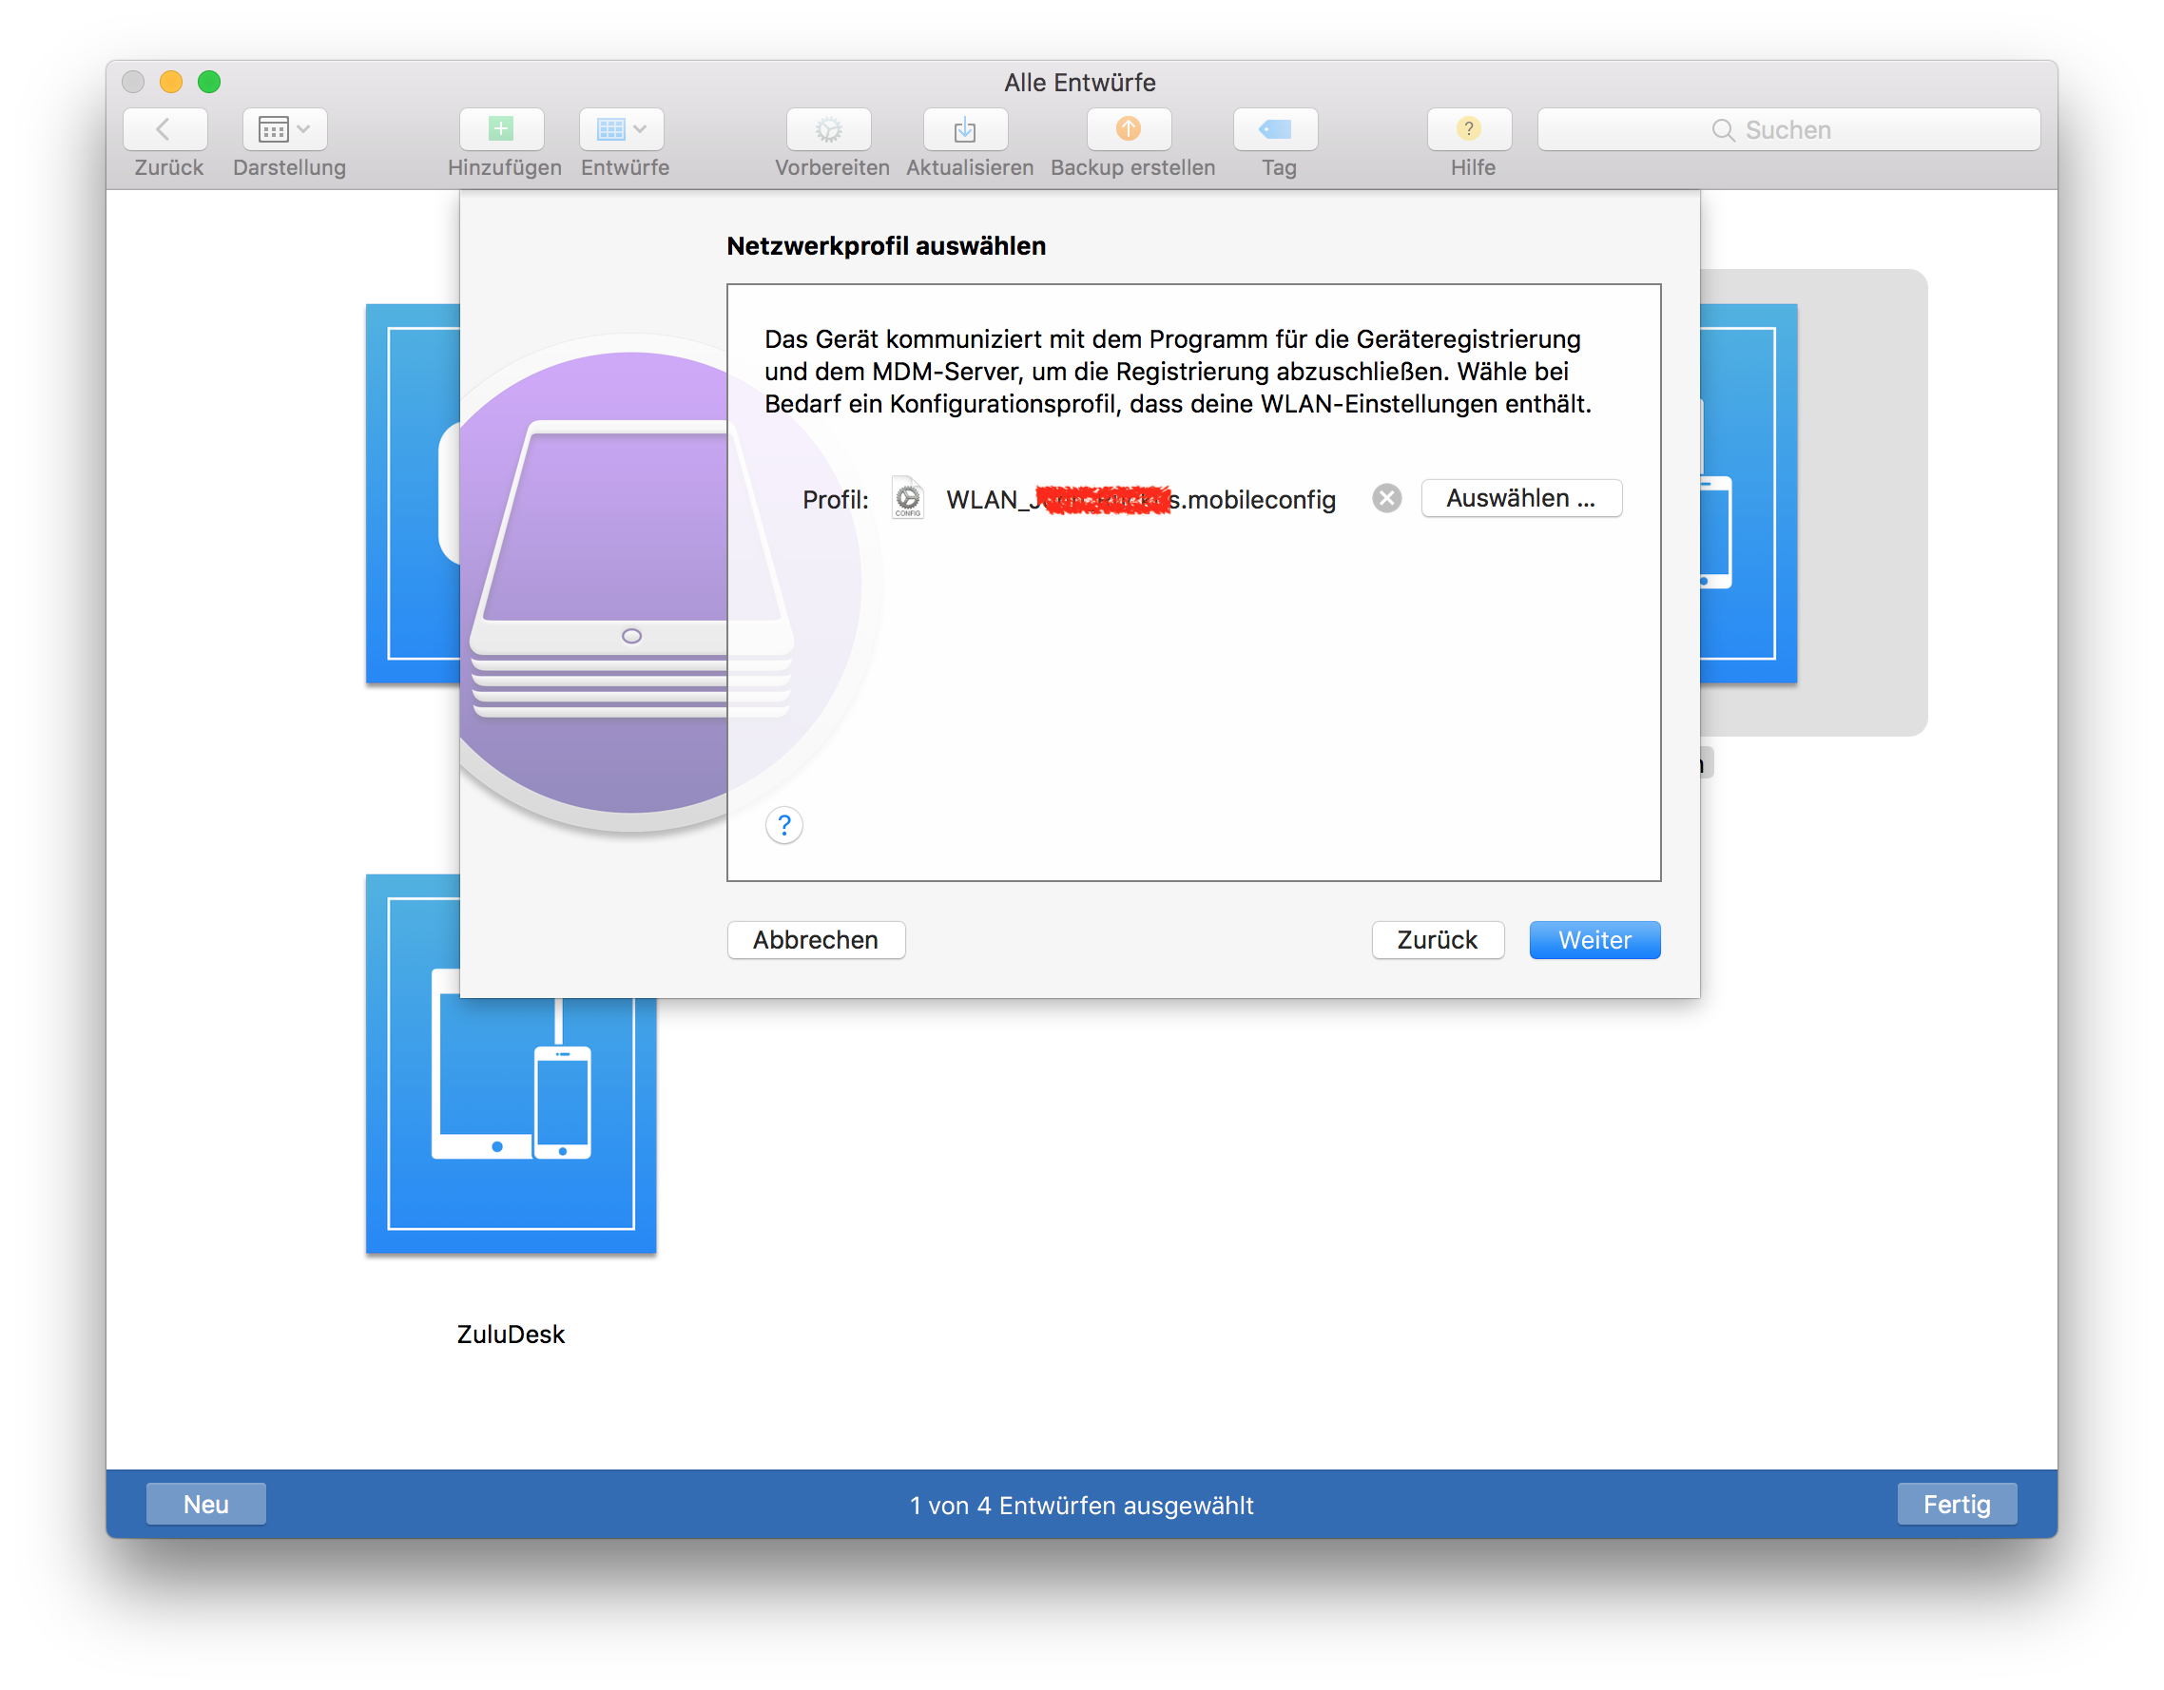Click the Neu button in bottom bar
The image size is (2164, 1690).
[x=206, y=1504]
